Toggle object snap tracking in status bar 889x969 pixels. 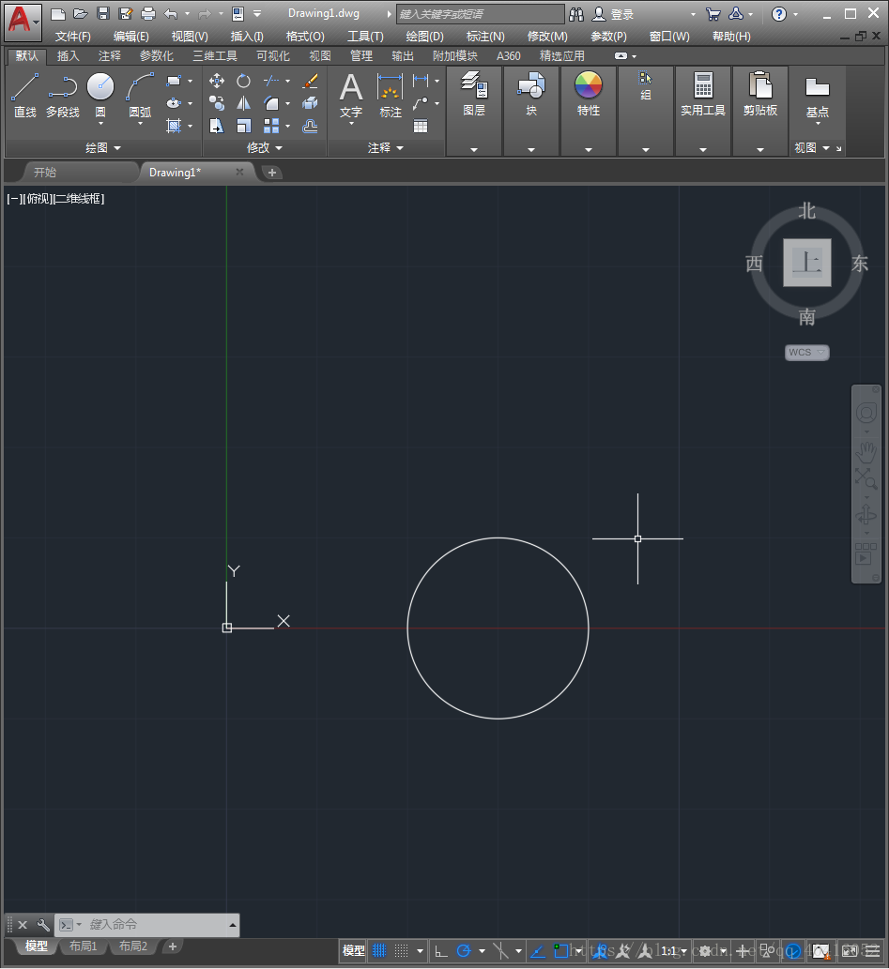(538, 950)
